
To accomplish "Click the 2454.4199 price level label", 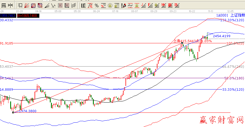I will (222, 36).
